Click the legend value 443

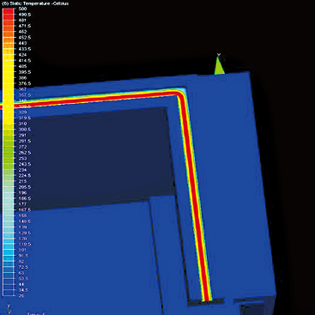click(x=22, y=43)
